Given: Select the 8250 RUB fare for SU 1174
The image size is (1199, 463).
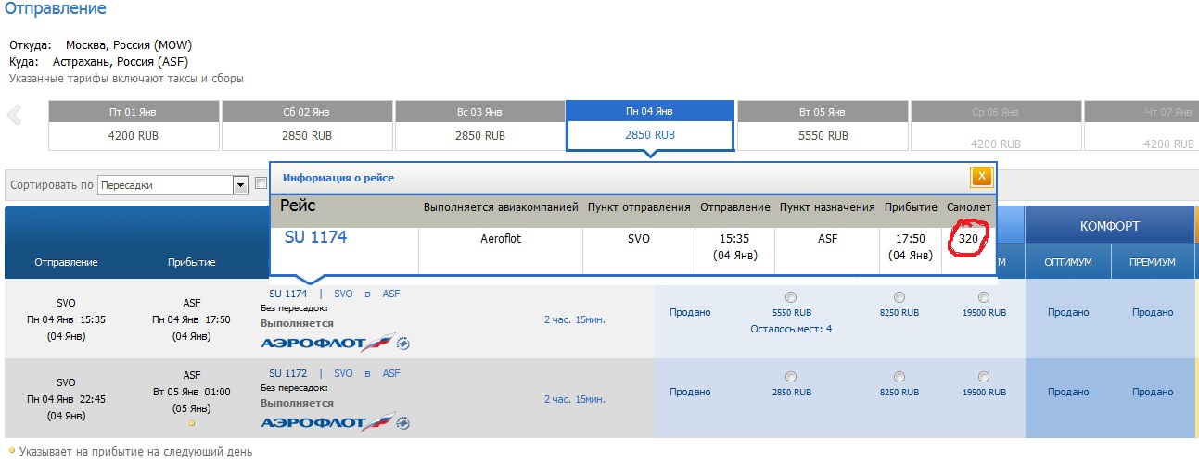Looking at the screenshot, I should click(x=899, y=297).
